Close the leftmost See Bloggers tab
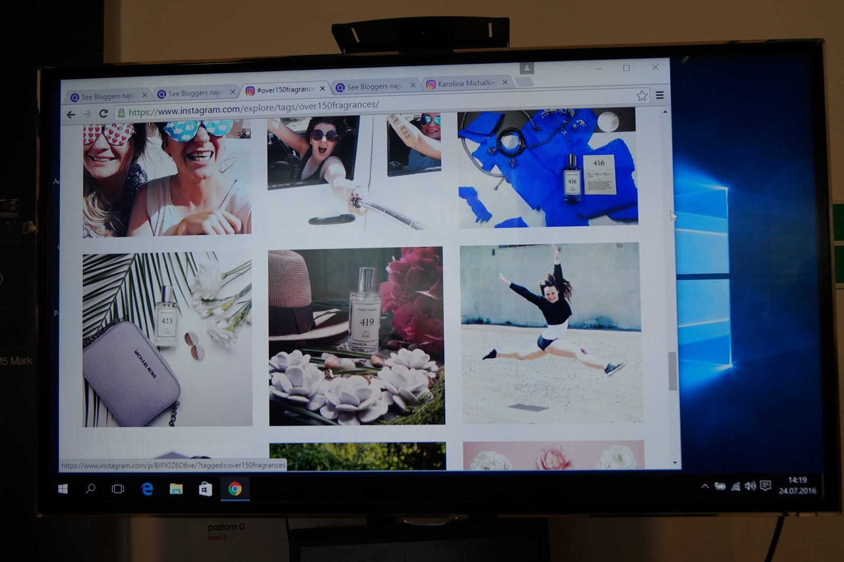Viewport: 844px width, 562px height. (x=145, y=95)
